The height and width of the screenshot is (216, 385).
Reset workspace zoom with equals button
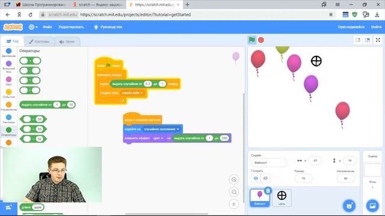pyautogui.click(x=234, y=204)
